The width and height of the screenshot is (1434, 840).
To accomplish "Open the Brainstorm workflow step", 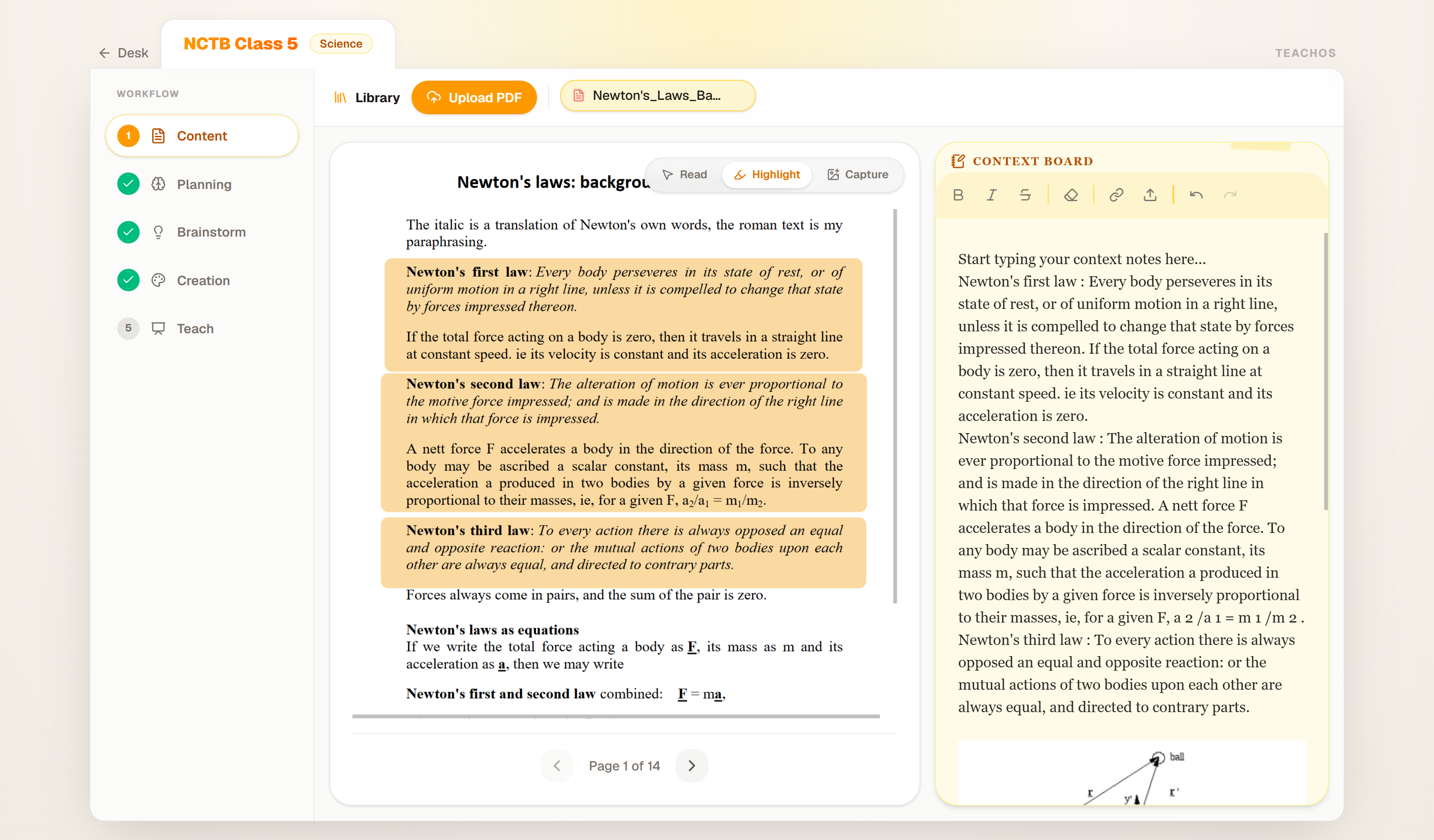I will click(x=202, y=232).
